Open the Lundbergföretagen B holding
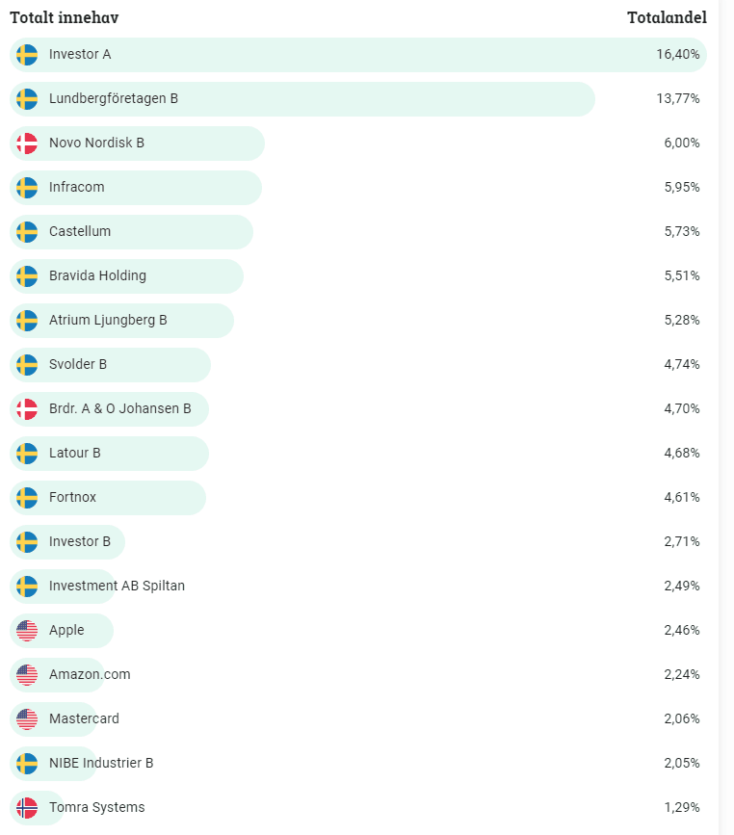The image size is (734, 835). point(114,98)
